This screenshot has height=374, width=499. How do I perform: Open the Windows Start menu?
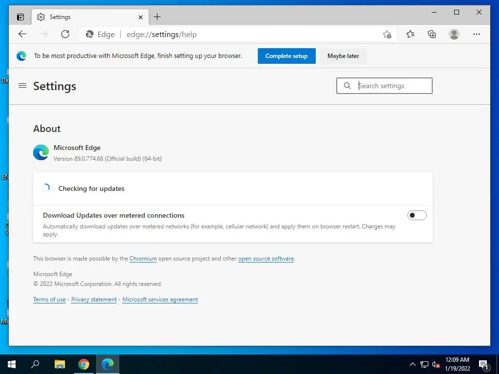12,364
